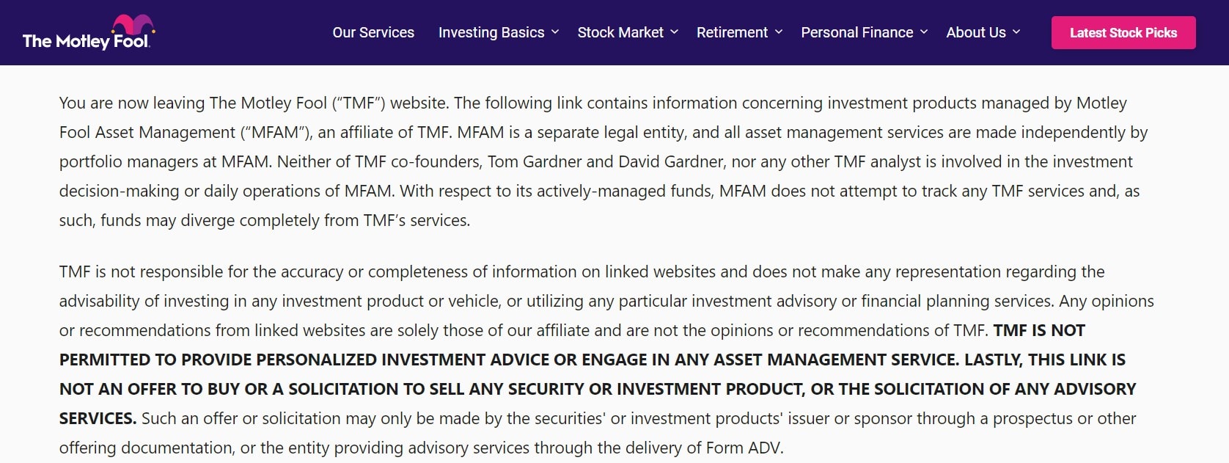Screen dimensions: 1229x463
Task: Click chevron next to Retirement
Action: coord(779,32)
